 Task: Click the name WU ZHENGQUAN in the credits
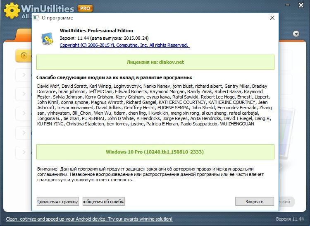[x=237, y=124]
